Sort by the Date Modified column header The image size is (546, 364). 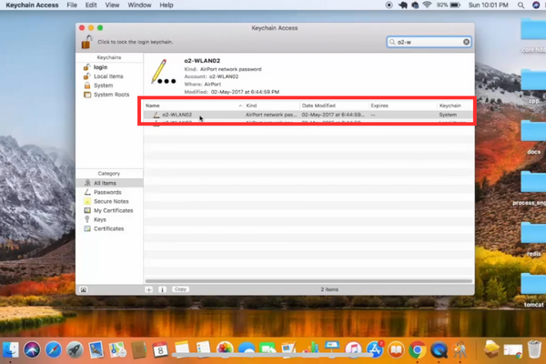pyautogui.click(x=334, y=106)
